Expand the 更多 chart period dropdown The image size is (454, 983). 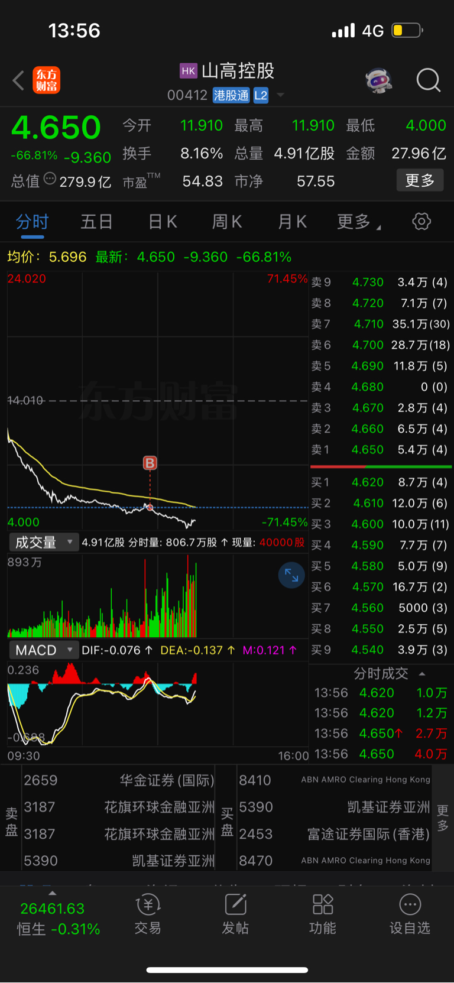pos(359,222)
